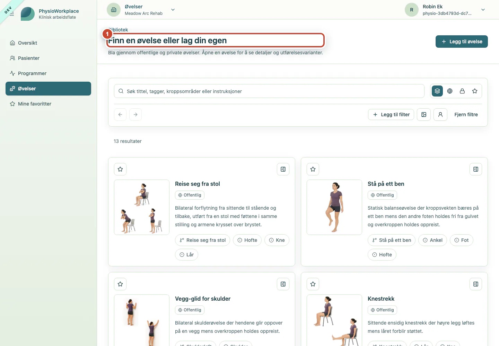The image size is (499, 346).
Task: Open Stå på ett ben thumbnail
Action: [x=334, y=207]
